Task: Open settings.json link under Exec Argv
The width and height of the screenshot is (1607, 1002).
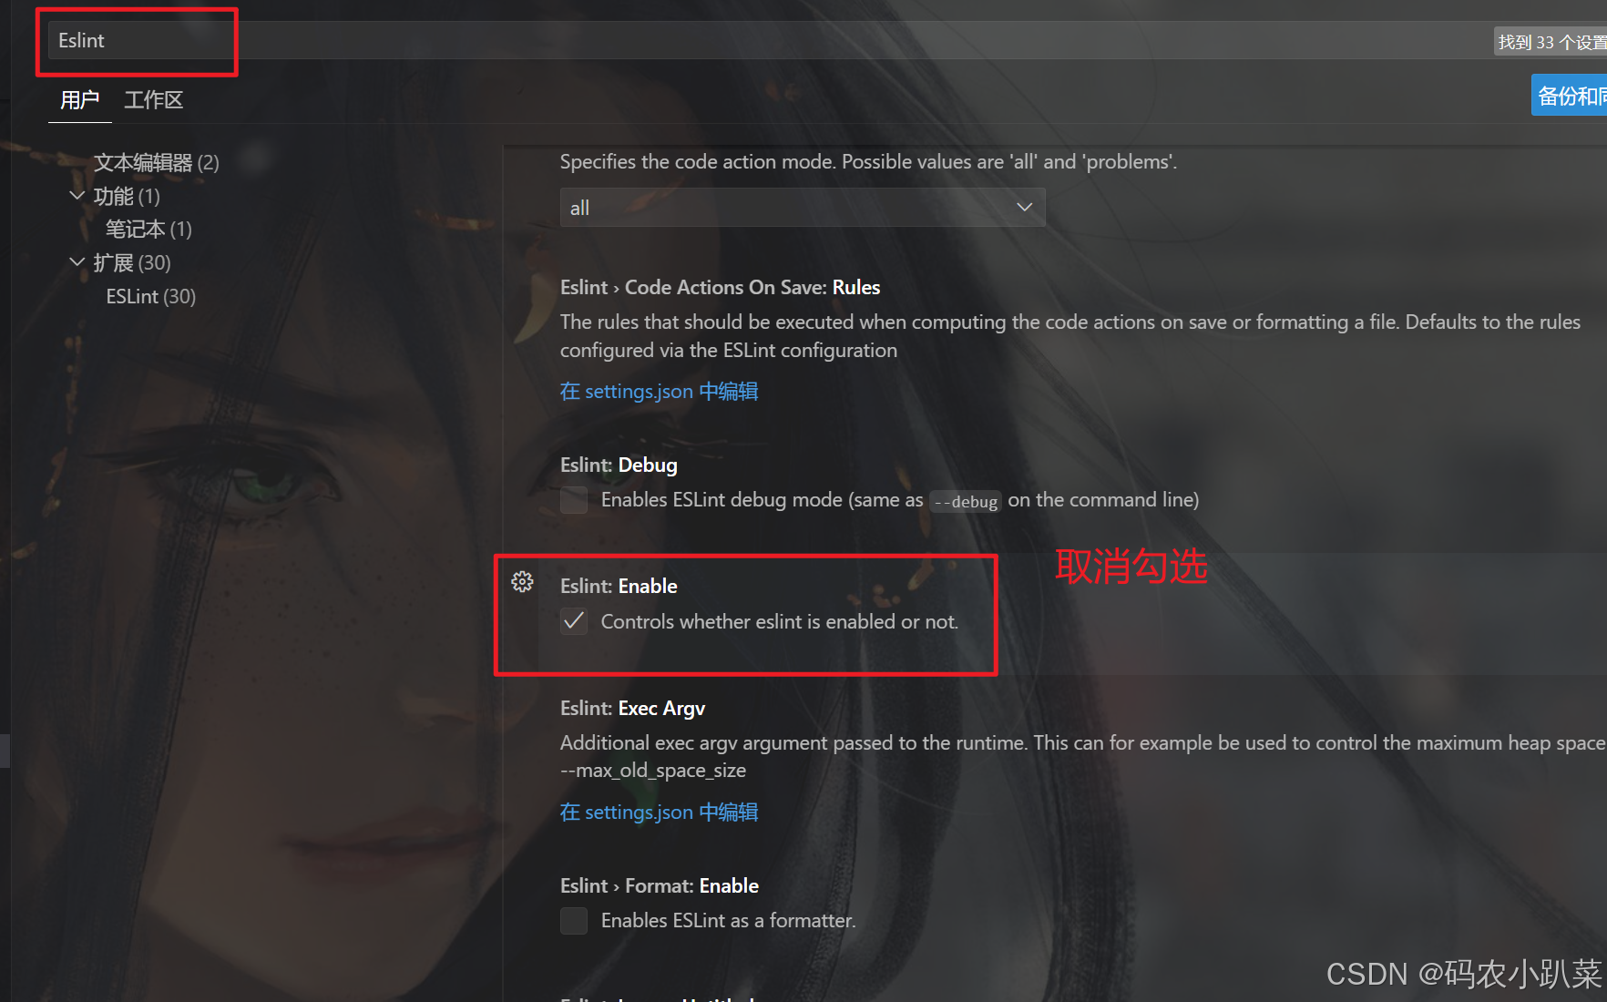Action: point(659,813)
